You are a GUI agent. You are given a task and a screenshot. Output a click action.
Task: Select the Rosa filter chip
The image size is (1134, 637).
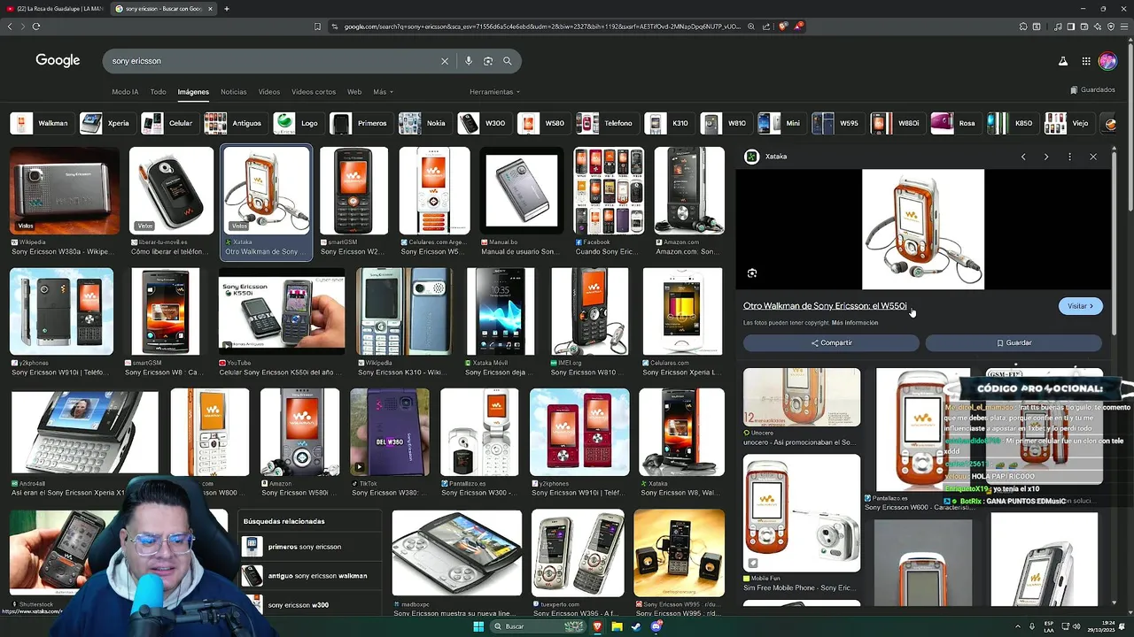[x=955, y=123]
